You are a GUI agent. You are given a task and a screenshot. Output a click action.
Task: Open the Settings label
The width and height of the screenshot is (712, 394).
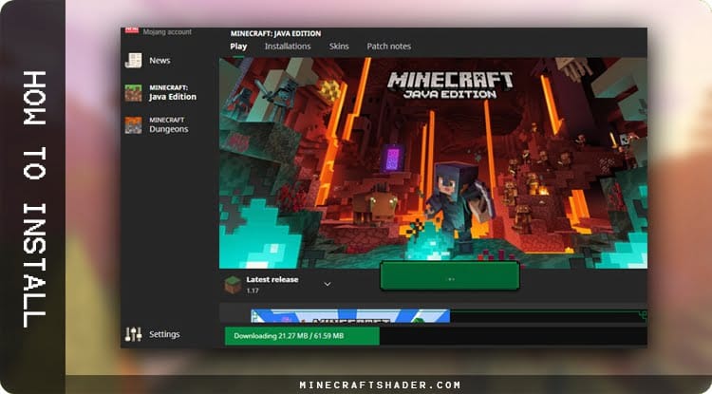point(164,334)
